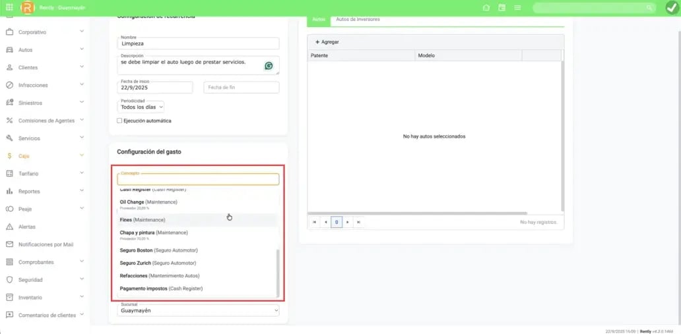Screen dimensions: 681x334
Task: Choose Oil Change from concept list
Action: (148, 202)
